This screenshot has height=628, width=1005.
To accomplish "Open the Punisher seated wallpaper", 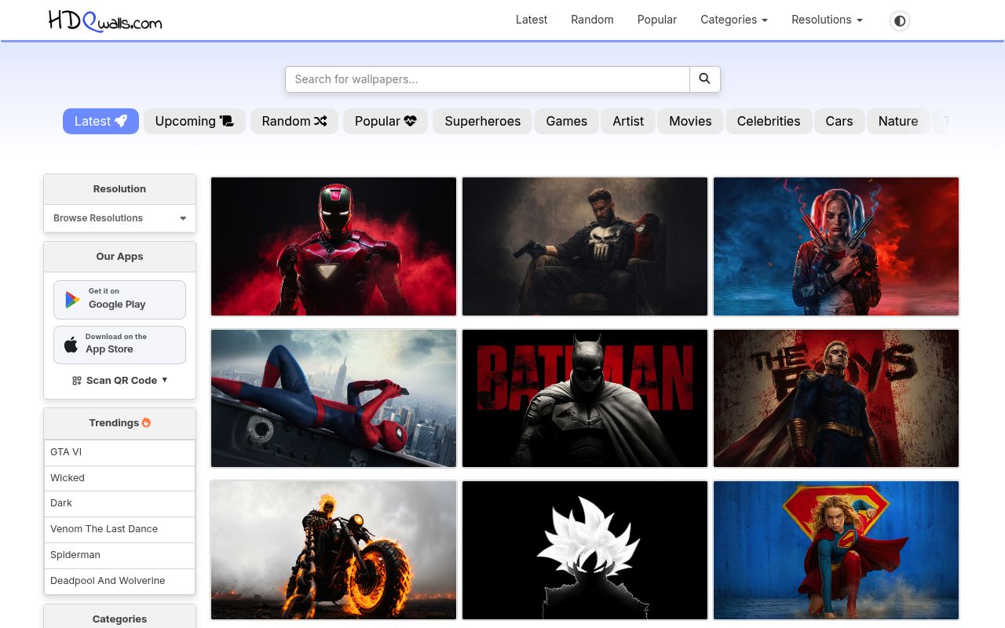I will pos(585,246).
